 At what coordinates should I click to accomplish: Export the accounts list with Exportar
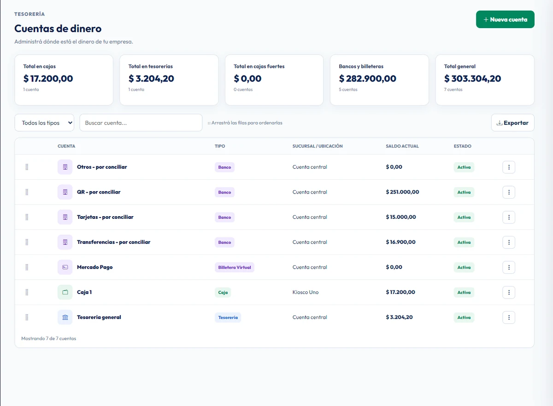point(513,123)
